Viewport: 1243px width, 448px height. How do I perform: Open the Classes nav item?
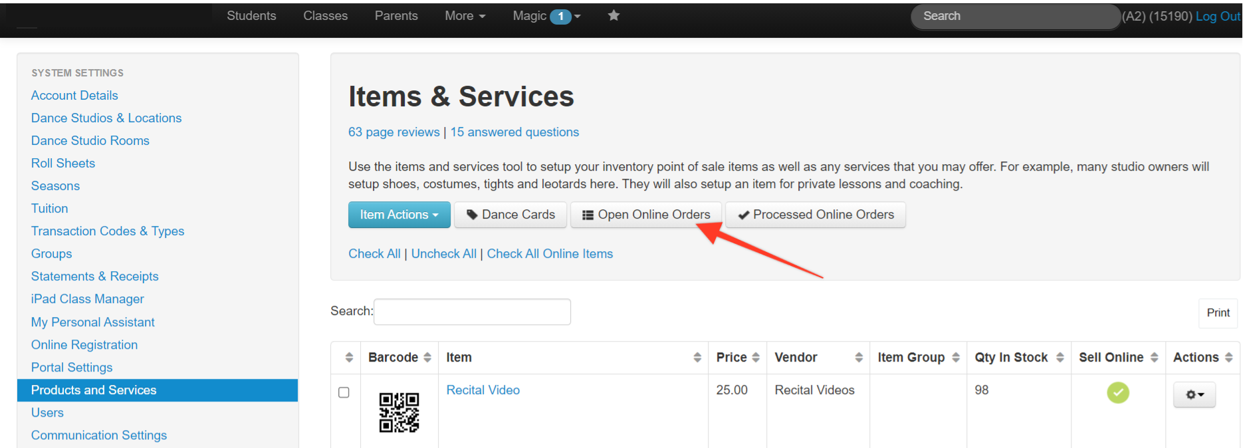pyautogui.click(x=325, y=15)
